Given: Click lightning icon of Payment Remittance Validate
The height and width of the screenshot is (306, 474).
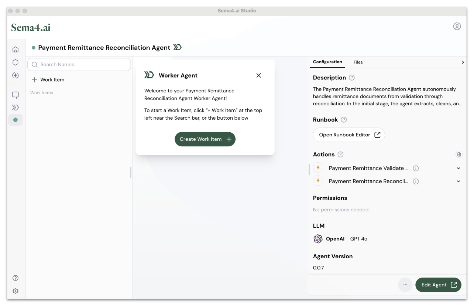Looking at the screenshot, I should (318, 168).
